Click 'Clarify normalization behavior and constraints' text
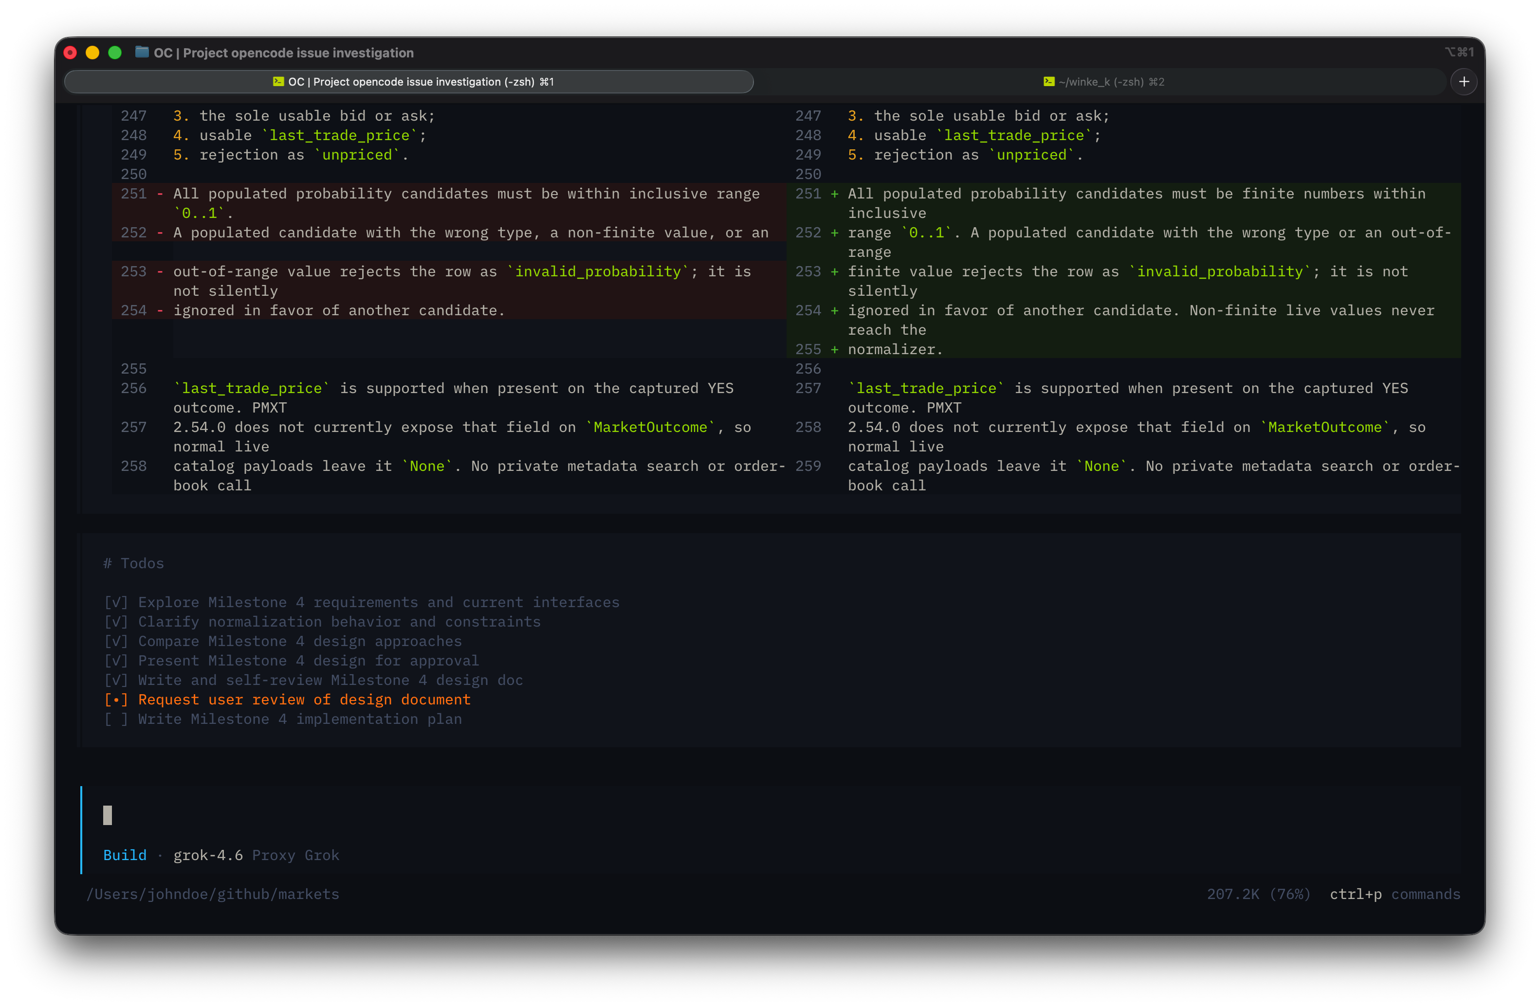 339,622
